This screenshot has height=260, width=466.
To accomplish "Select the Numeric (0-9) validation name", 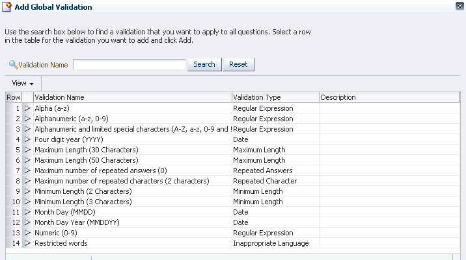I will pyautogui.click(x=56, y=233).
